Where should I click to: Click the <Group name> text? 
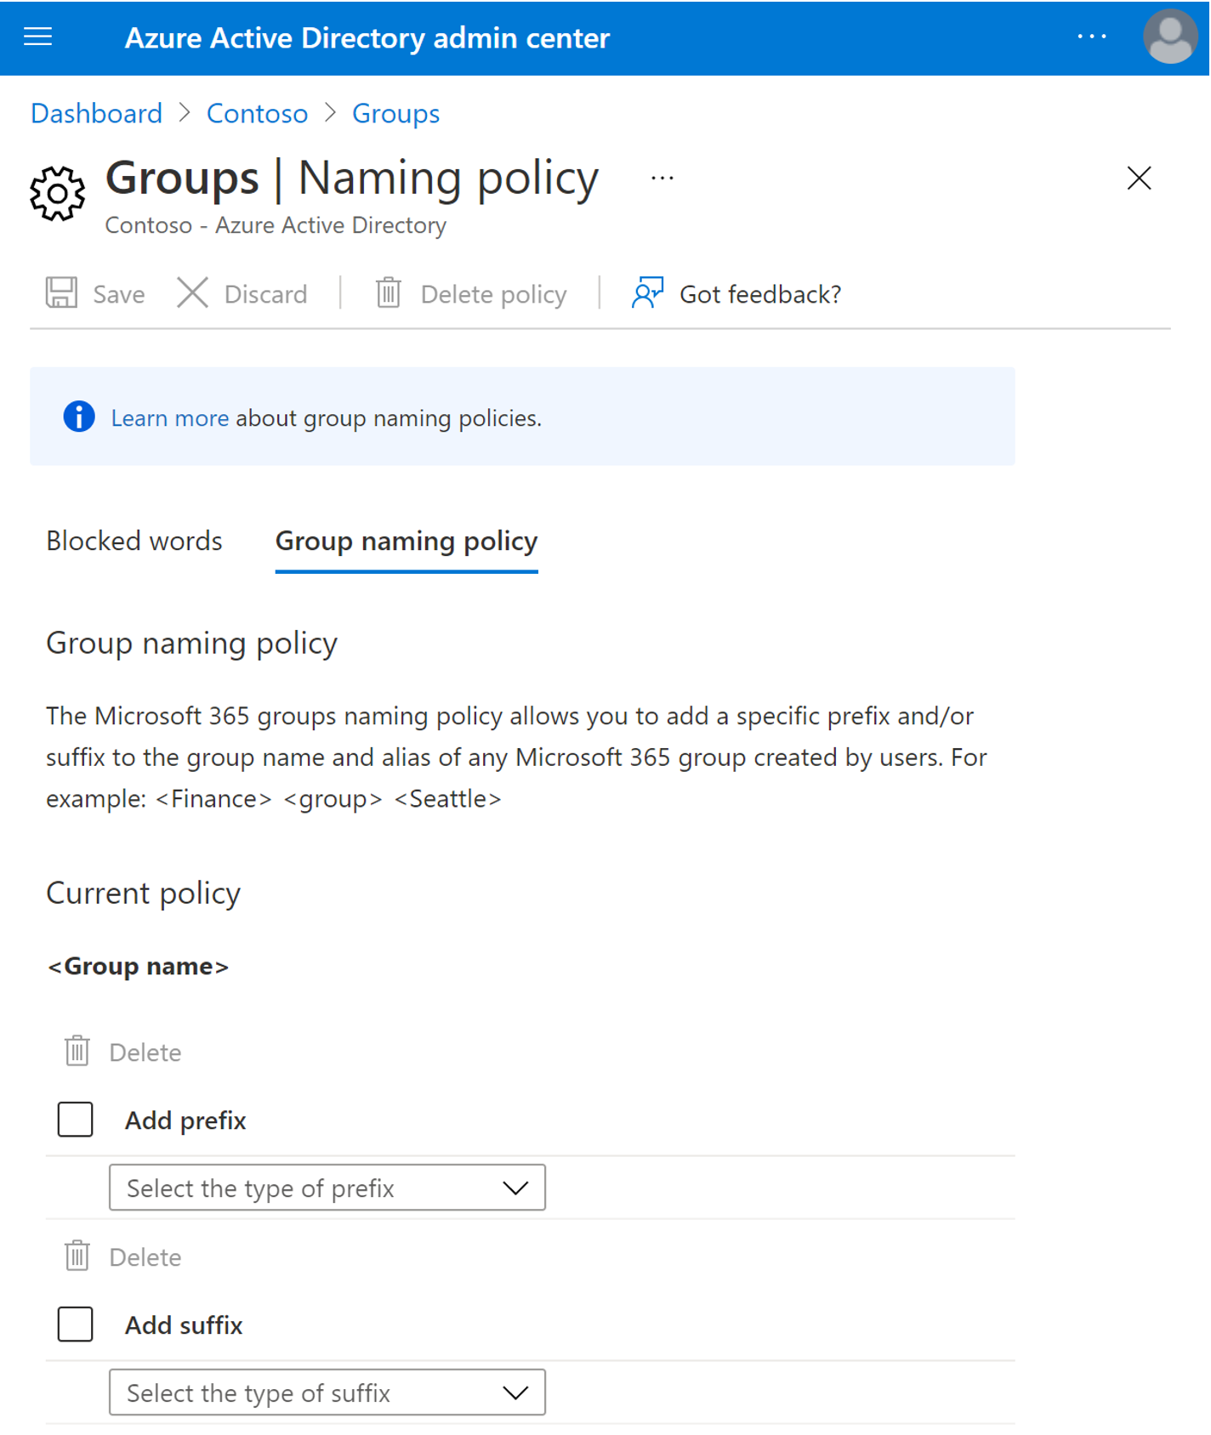138,967
